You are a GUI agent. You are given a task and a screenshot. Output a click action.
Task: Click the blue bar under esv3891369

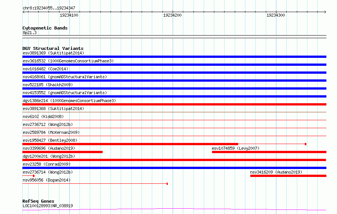pos(174,57)
